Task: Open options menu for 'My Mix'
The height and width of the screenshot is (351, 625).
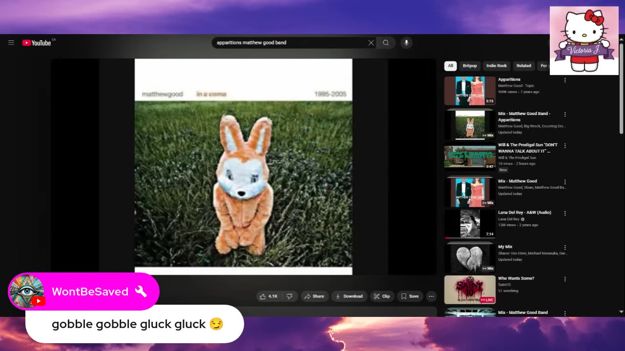Action: coord(565,247)
